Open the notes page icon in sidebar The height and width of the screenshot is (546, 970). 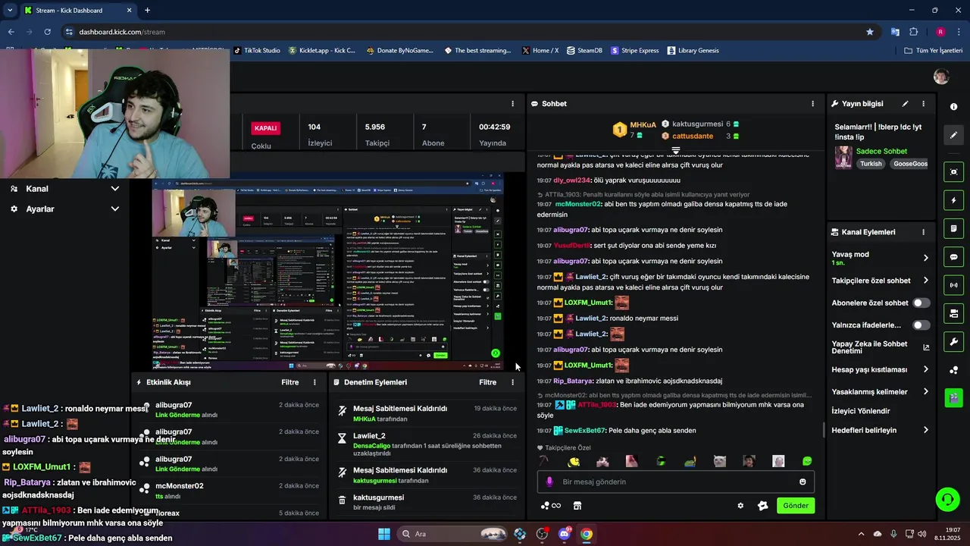point(953,228)
